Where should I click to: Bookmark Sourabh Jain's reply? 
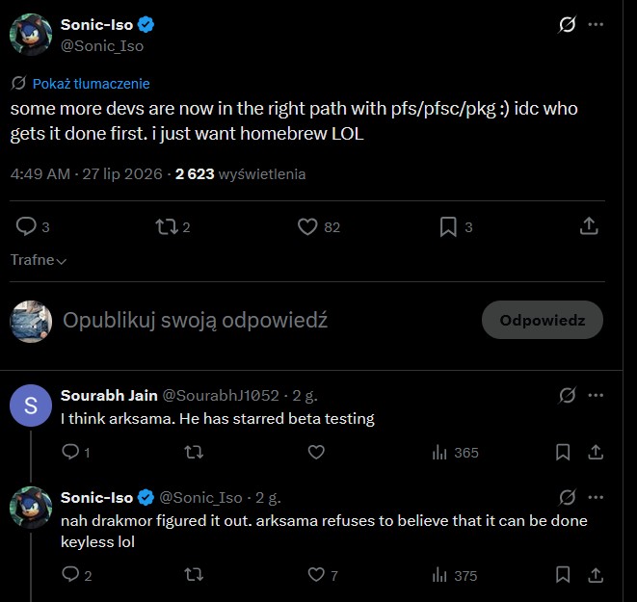tap(563, 452)
